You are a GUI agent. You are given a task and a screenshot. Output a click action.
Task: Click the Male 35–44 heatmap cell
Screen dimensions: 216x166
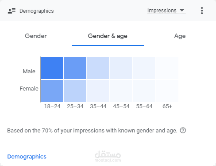(98, 68)
